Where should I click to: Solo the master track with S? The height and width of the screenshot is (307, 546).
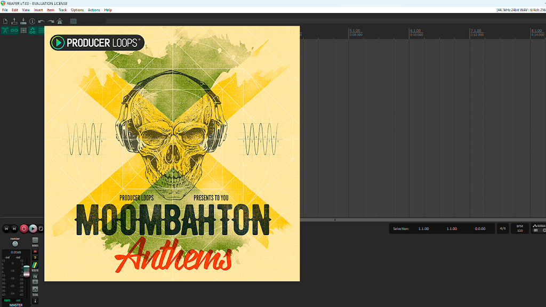(x=35, y=257)
